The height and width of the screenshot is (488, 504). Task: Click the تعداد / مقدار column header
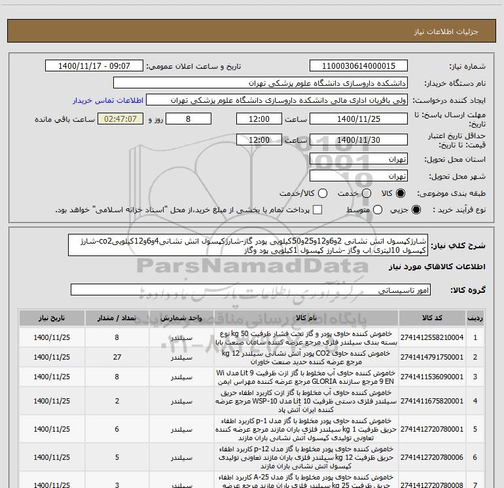(x=117, y=318)
